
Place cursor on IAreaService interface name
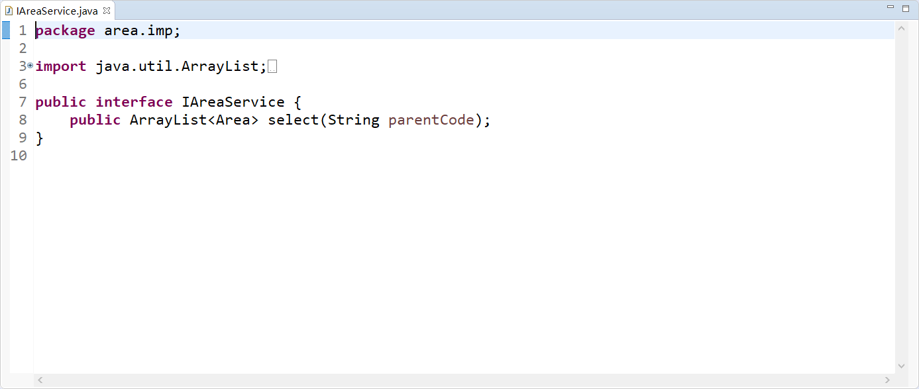click(x=233, y=102)
